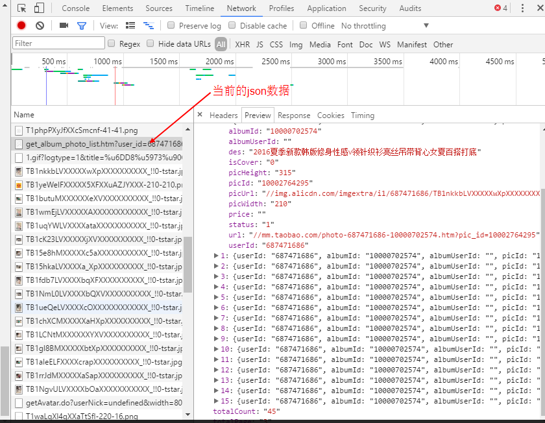Open the DevTools three-dot menu
Screen dimensions: 545x423
(x=522, y=8)
